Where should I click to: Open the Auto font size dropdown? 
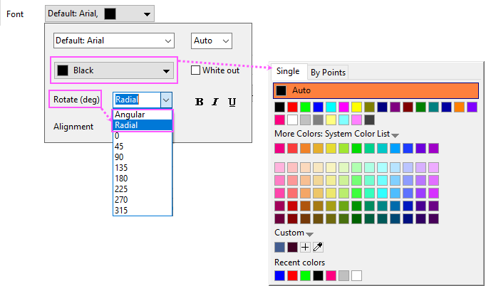pos(212,41)
